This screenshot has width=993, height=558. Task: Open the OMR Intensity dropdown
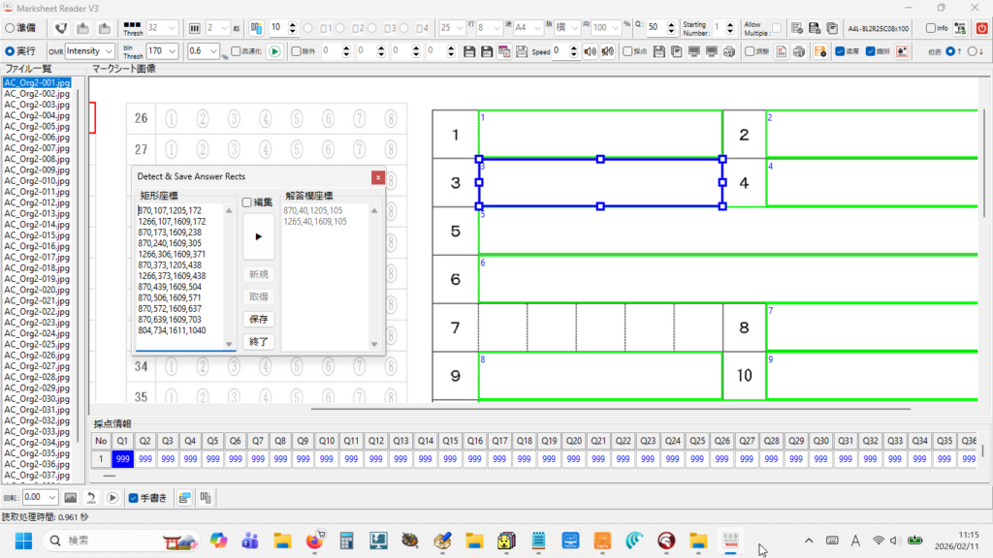[110, 50]
